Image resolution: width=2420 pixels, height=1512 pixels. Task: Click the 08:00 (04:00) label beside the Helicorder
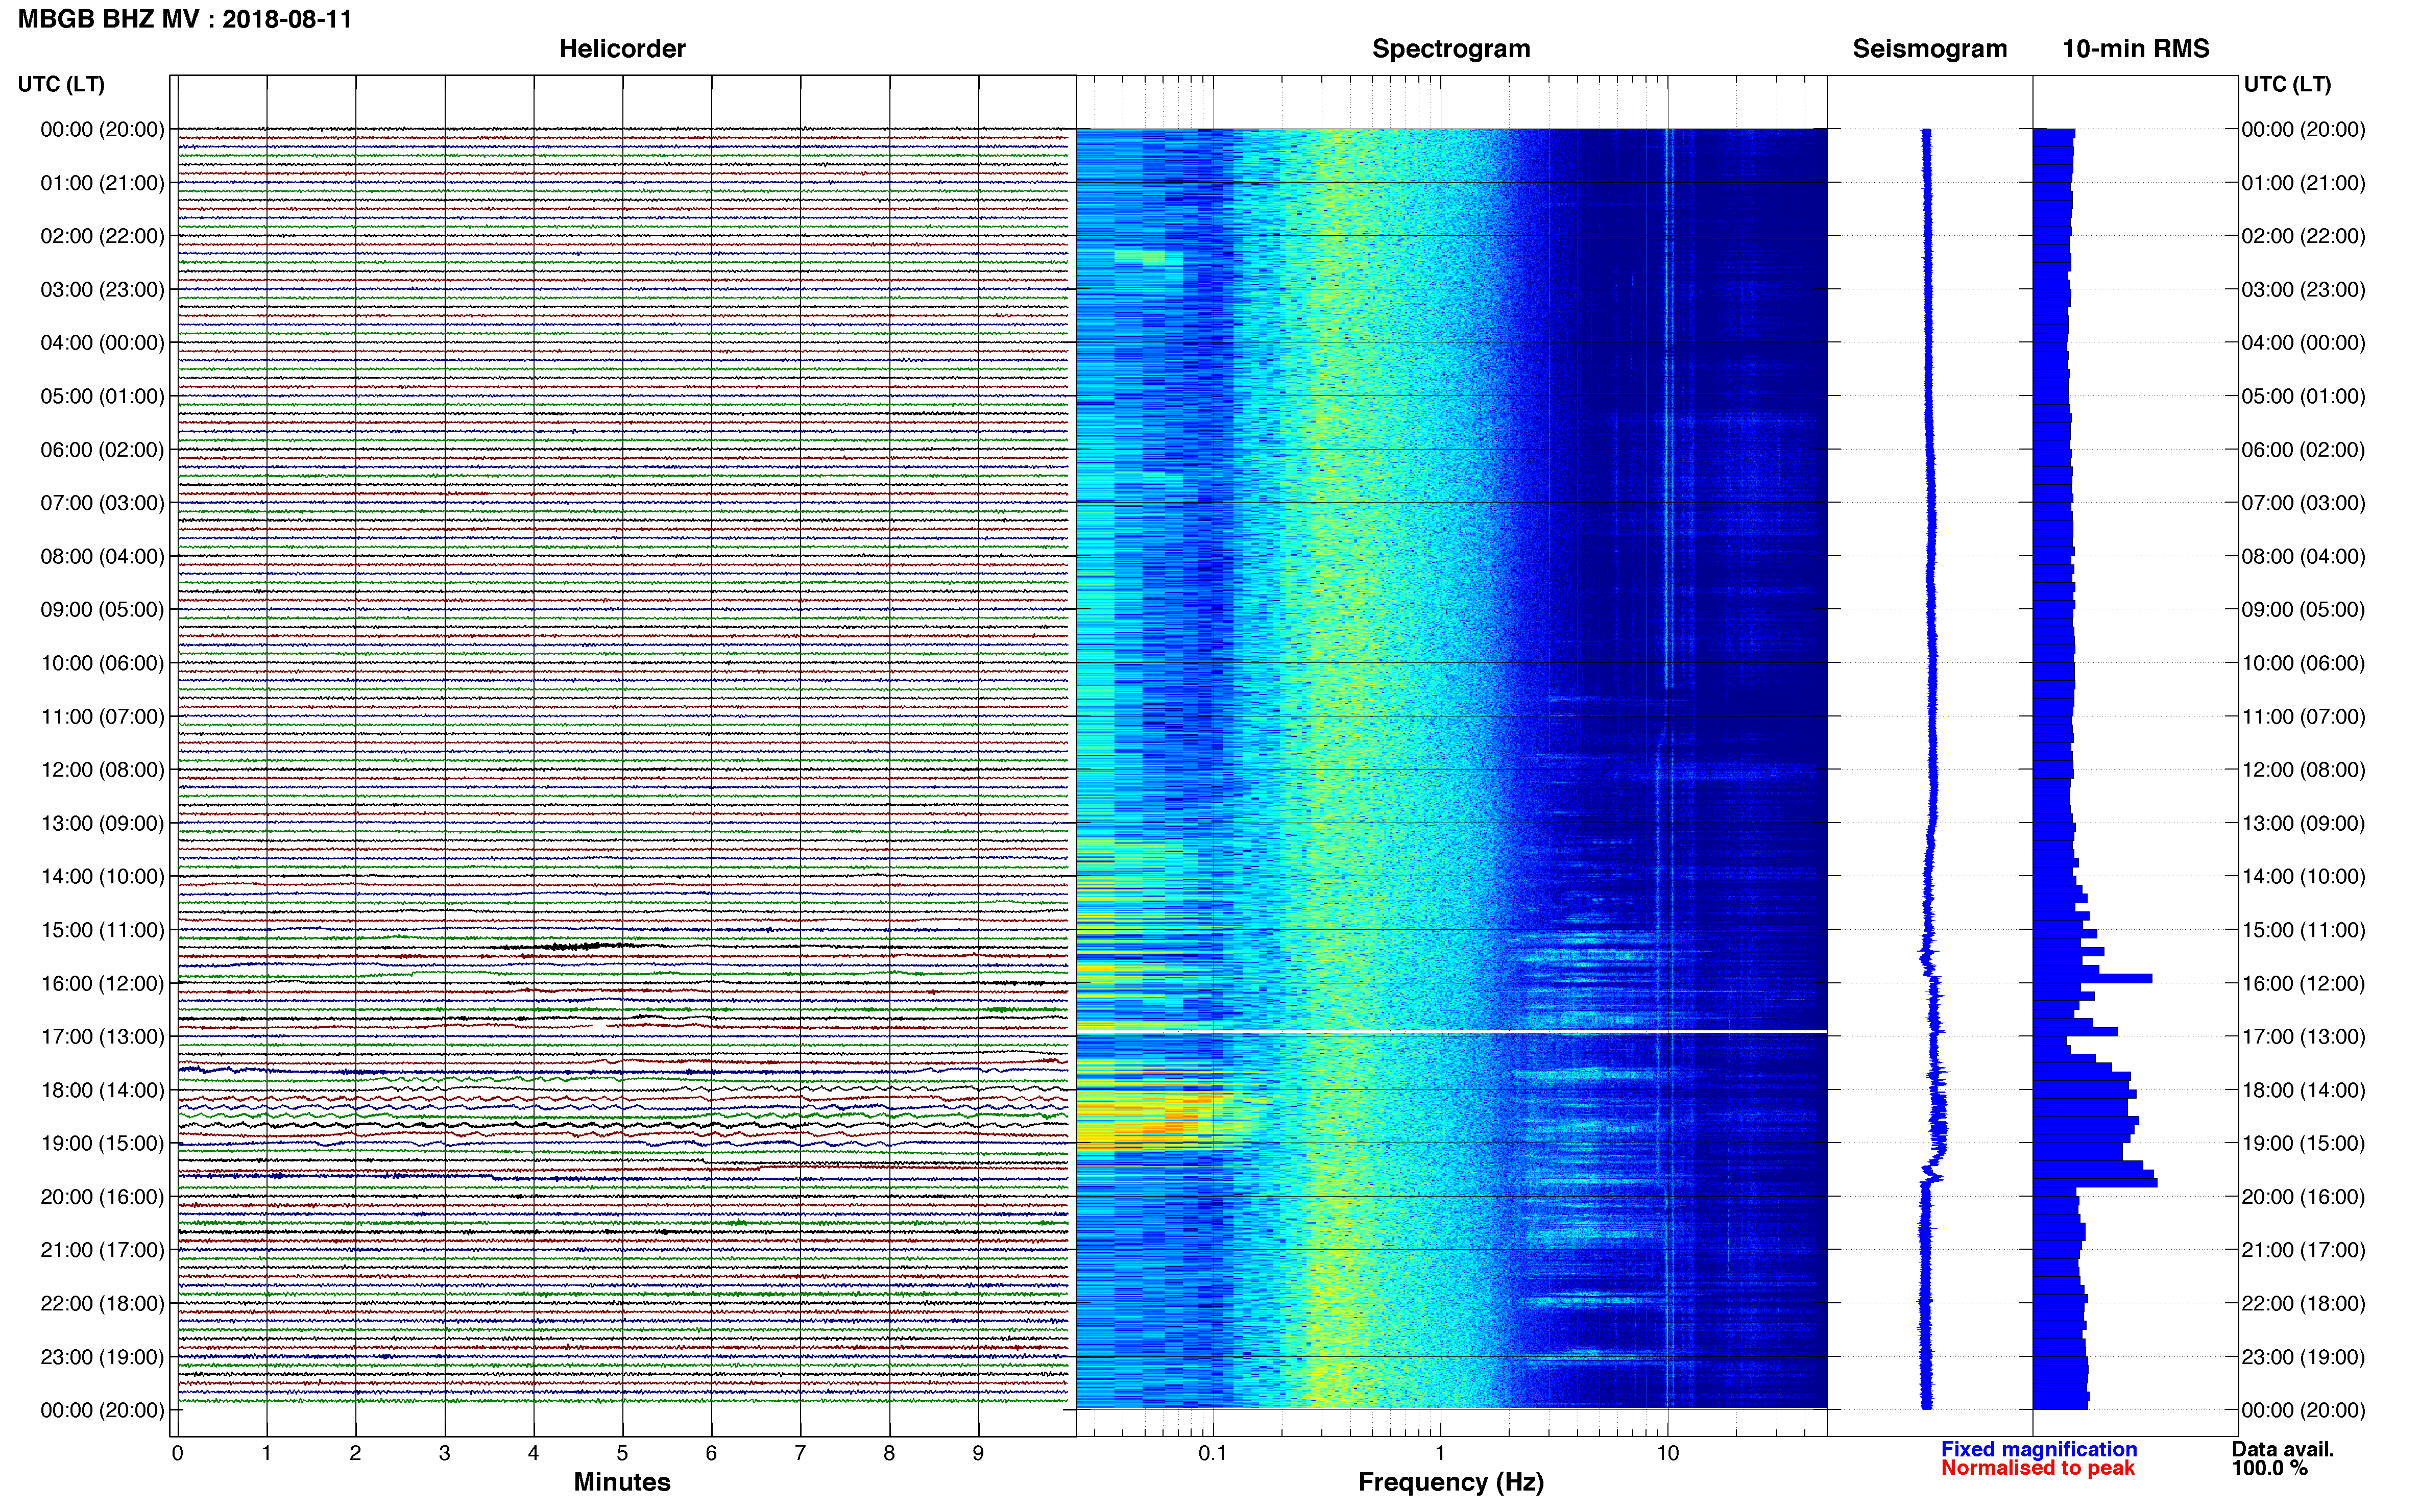(102, 556)
